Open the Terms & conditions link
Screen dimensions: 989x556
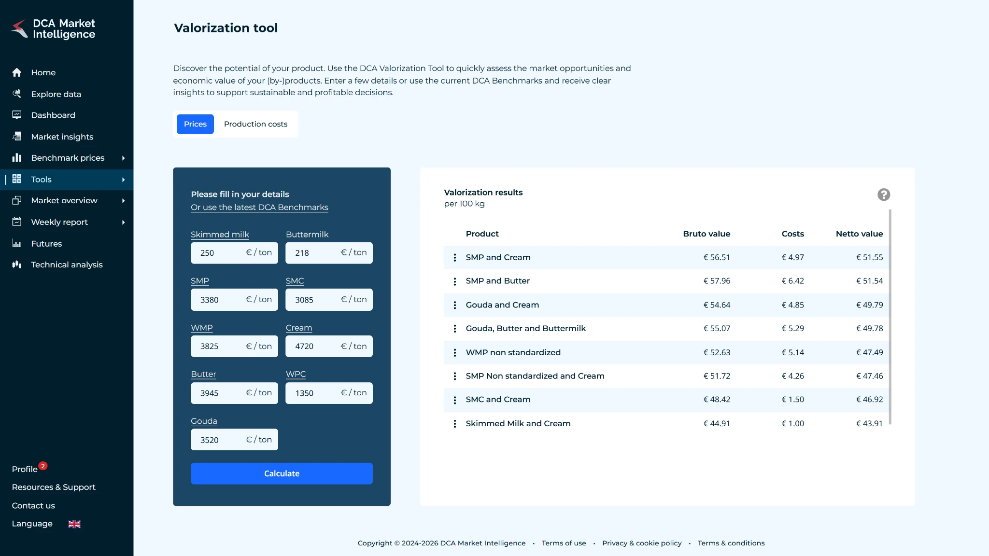[x=731, y=543]
